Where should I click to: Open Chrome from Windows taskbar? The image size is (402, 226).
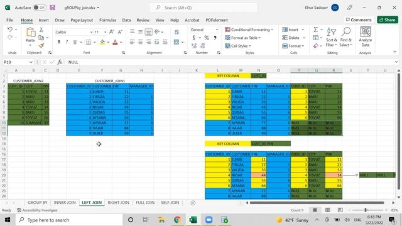(177, 220)
